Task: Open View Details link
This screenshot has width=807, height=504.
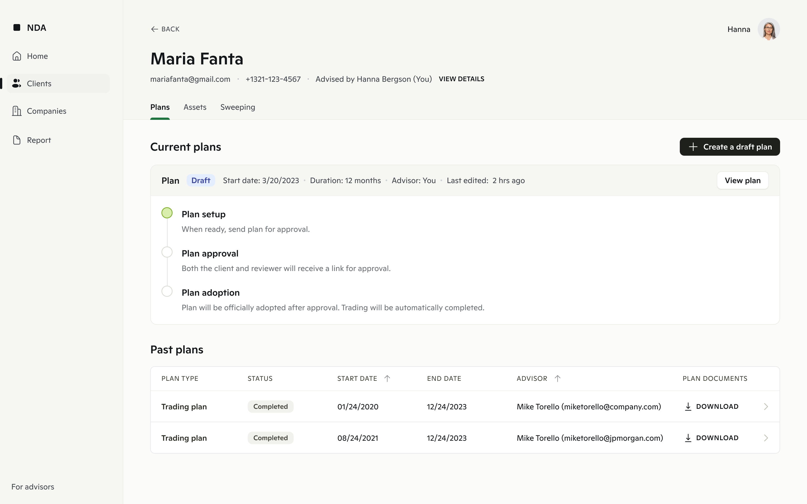Action: (x=461, y=79)
